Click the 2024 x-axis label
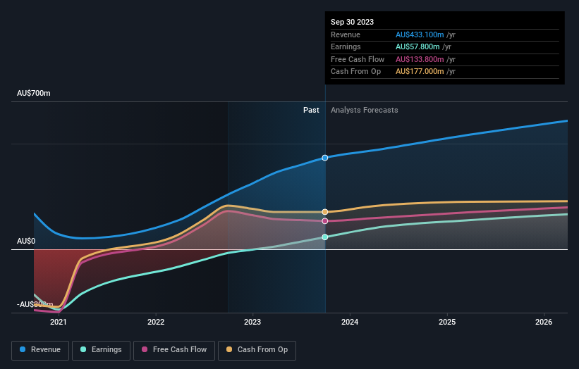The image size is (579, 369). pos(350,322)
